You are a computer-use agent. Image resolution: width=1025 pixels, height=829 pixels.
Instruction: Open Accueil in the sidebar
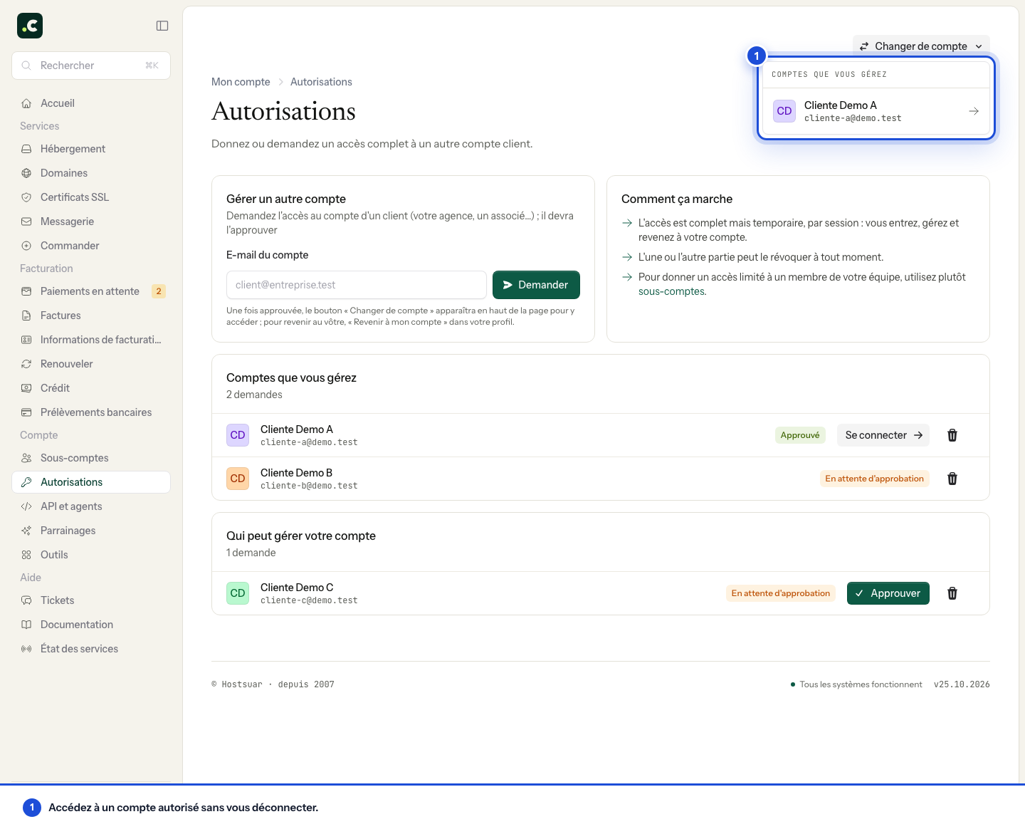pyautogui.click(x=91, y=103)
